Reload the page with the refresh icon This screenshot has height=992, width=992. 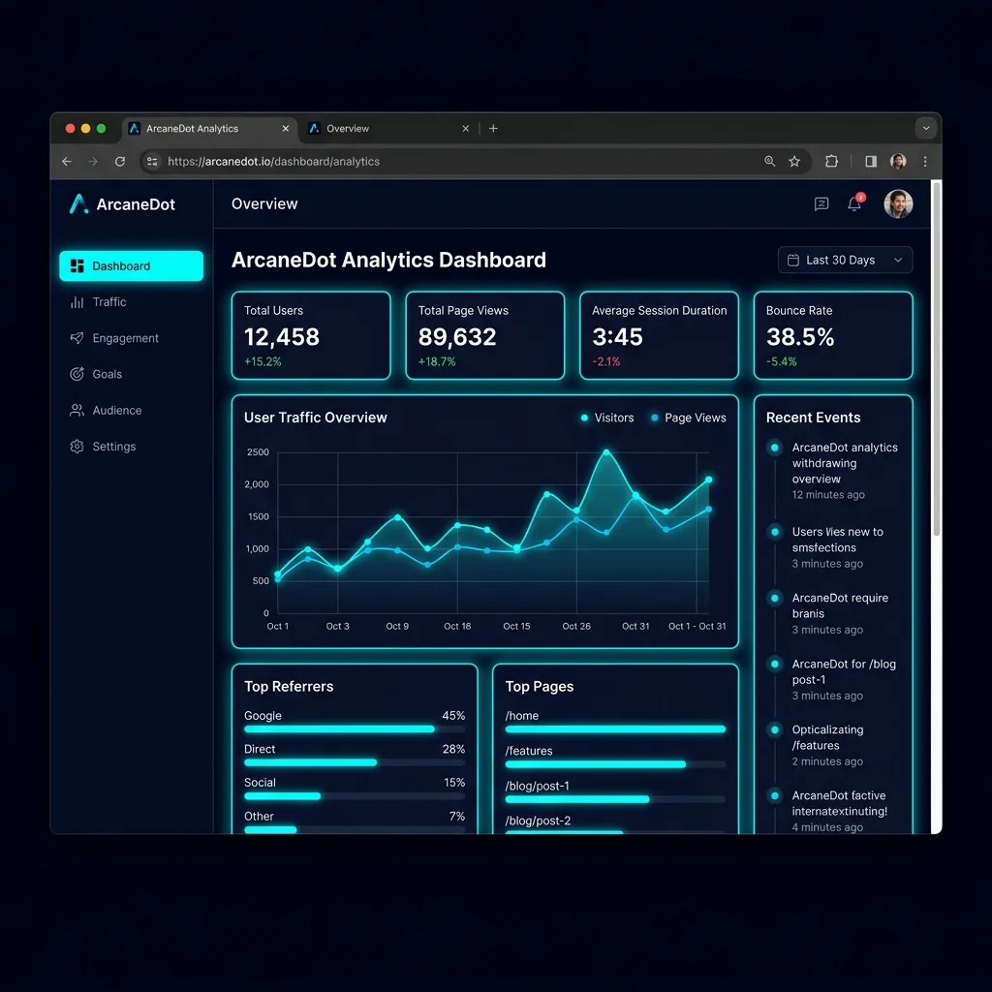pyautogui.click(x=119, y=162)
